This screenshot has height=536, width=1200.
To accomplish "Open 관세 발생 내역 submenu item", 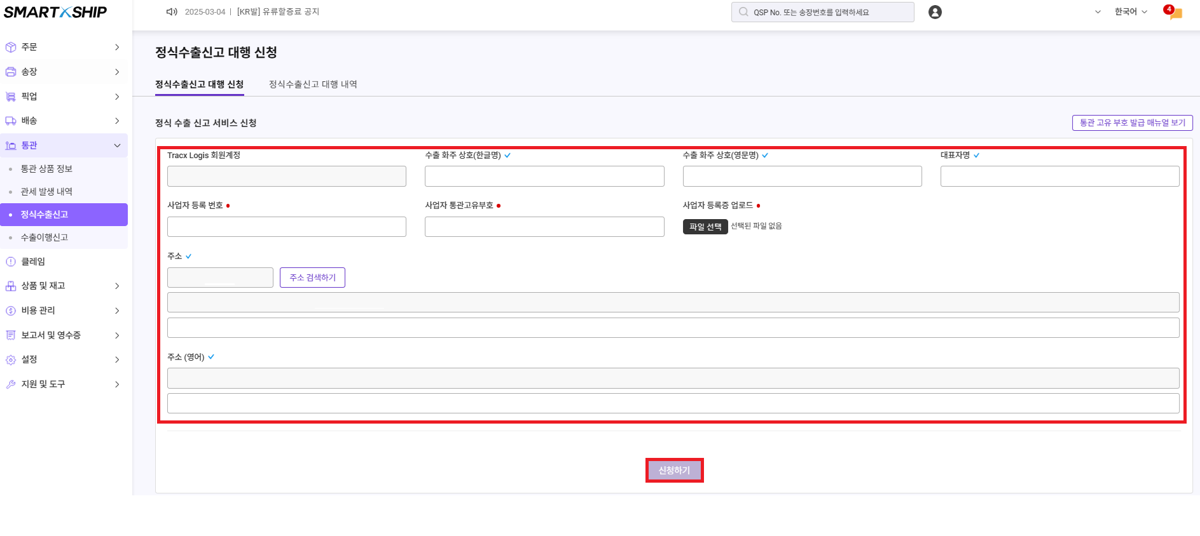I will (x=46, y=192).
